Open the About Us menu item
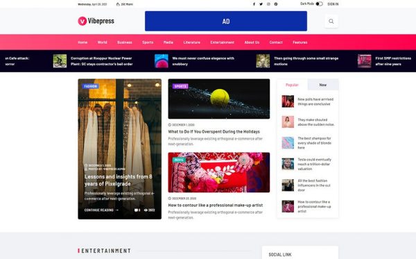 [252, 42]
